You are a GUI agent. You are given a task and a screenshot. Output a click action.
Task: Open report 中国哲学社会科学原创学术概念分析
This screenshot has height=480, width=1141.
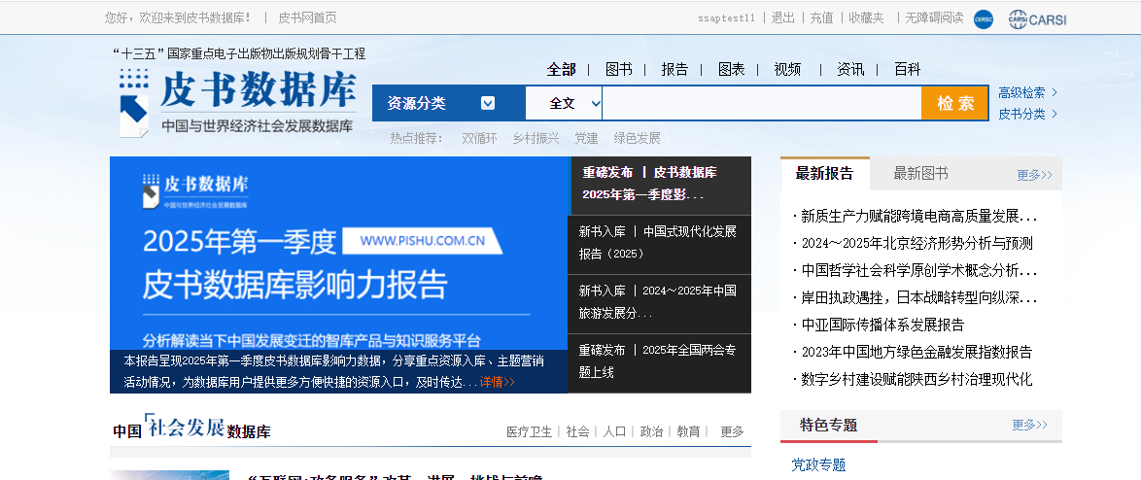tap(918, 270)
